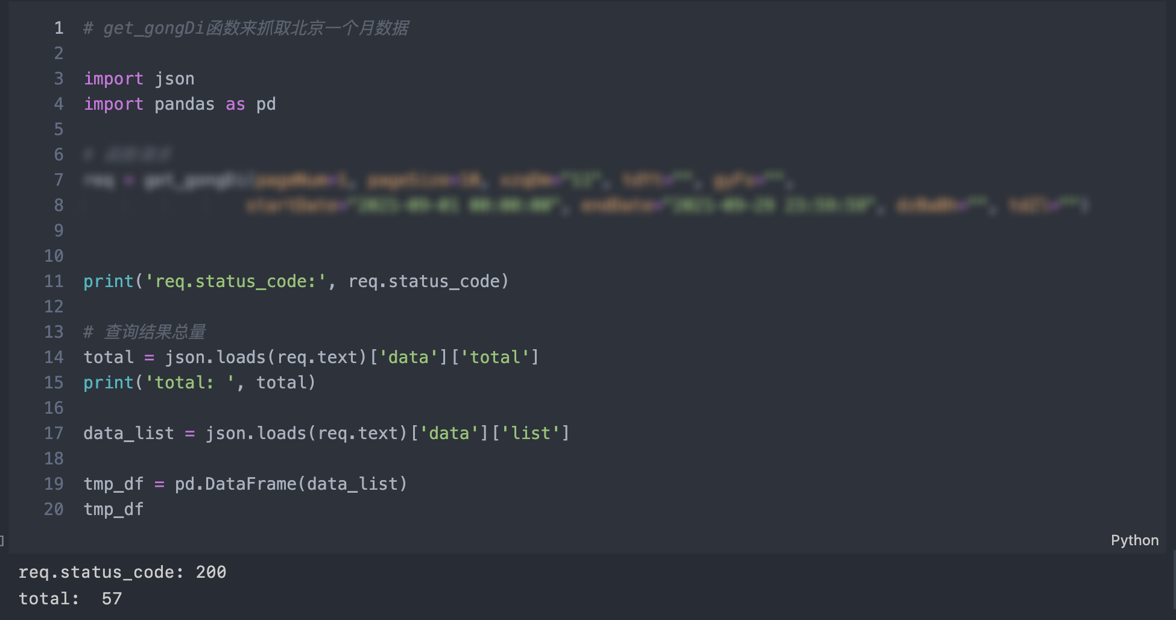
Task: Click the cell bracket marker on left edge
Action: [x=2, y=541]
